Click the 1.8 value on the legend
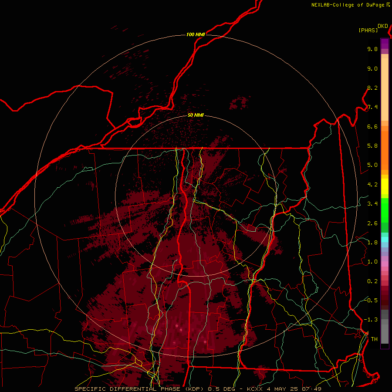Image resolution: width=392 pixels, height=392 pixels. coord(372,243)
